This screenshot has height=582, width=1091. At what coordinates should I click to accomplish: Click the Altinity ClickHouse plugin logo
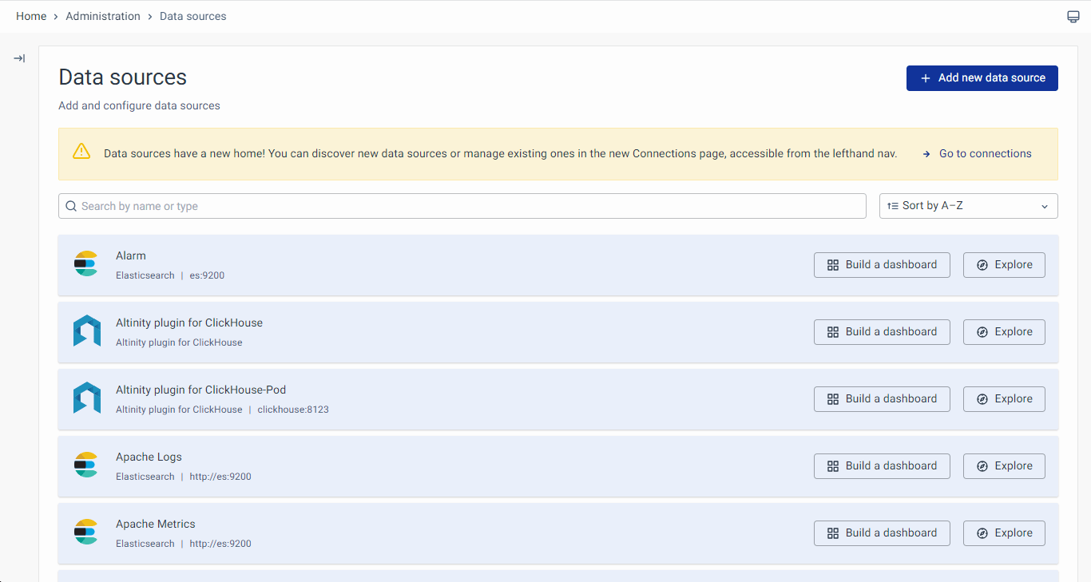click(86, 331)
